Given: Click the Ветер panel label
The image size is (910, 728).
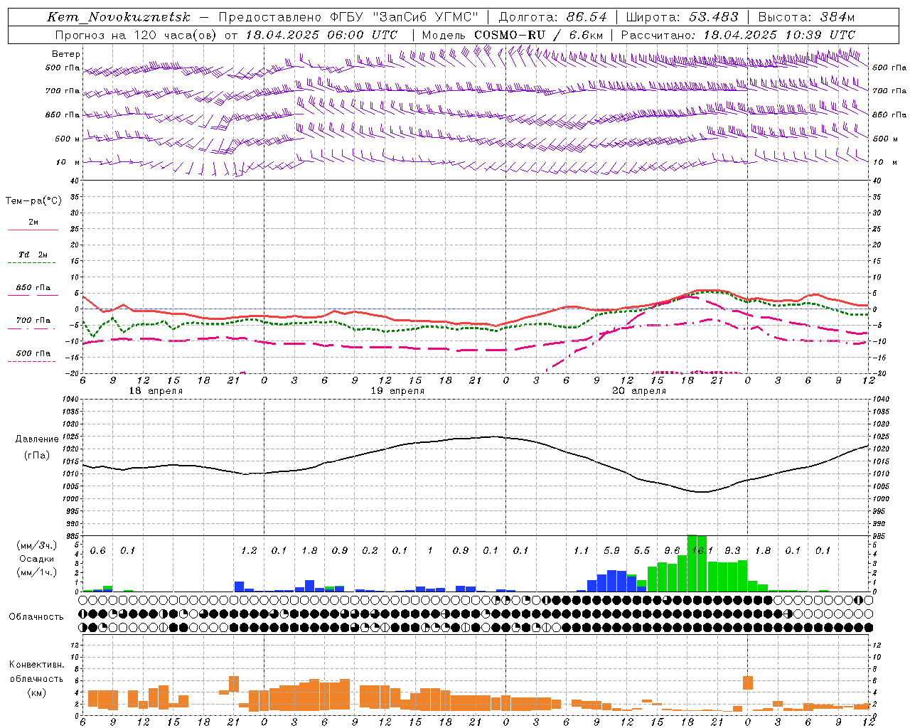Looking at the screenshot, I should coord(66,54).
